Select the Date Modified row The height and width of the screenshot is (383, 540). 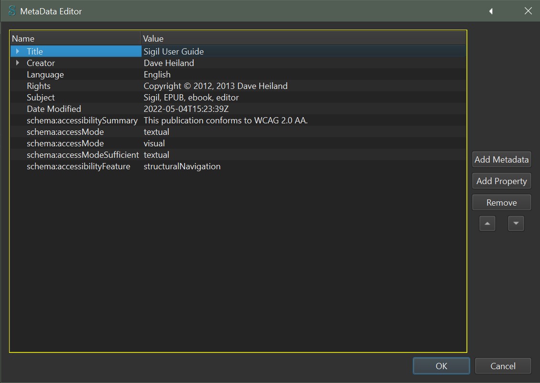[238, 109]
